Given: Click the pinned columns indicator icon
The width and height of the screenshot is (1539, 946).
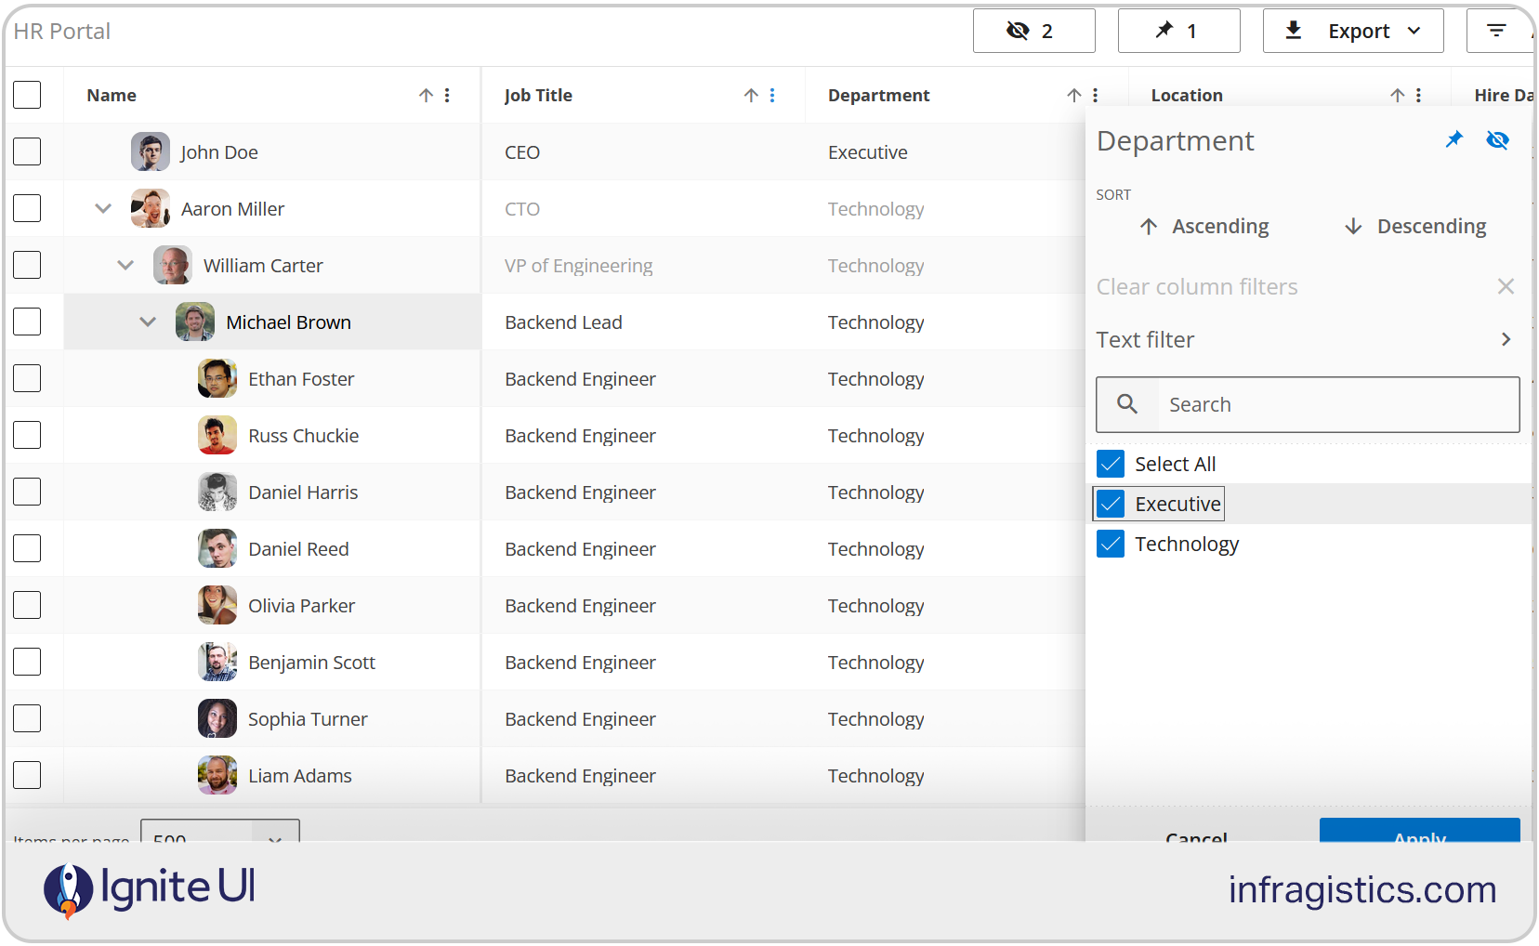Looking at the screenshot, I should pos(1165,30).
